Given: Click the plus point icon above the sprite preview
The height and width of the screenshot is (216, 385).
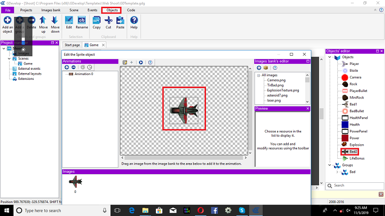Looking at the screenshot, I should 131,63.
